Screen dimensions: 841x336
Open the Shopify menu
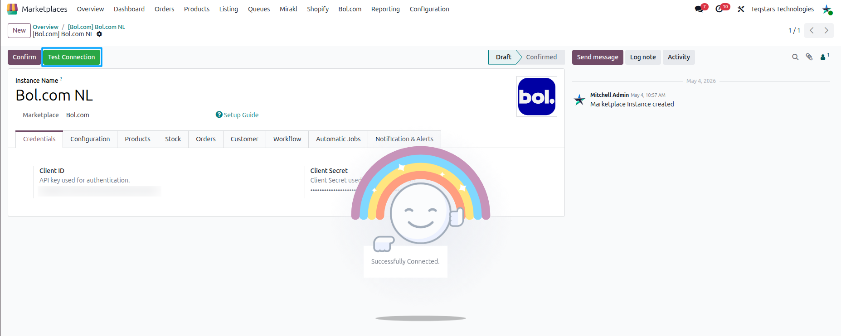[318, 9]
